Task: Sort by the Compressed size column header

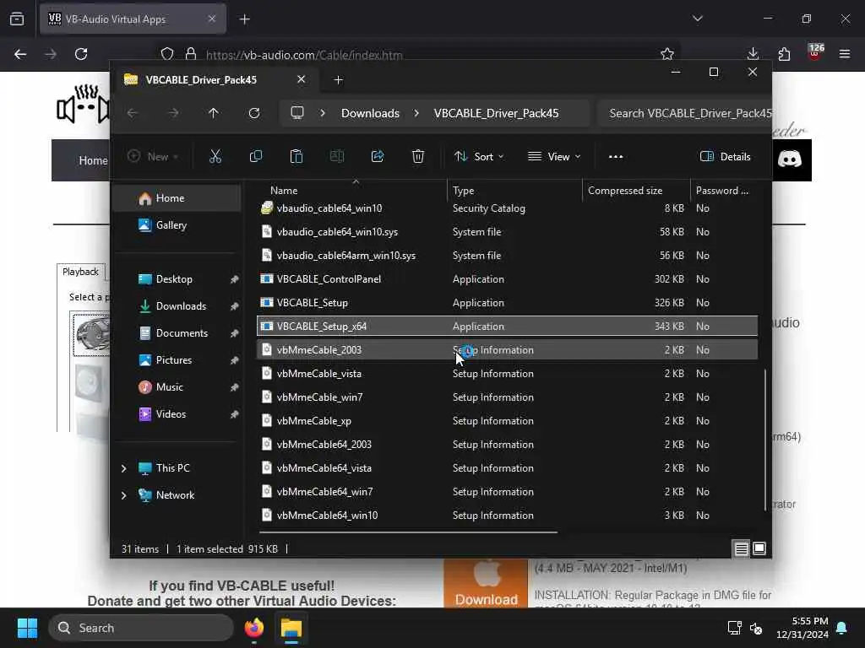Action: pyautogui.click(x=636, y=190)
